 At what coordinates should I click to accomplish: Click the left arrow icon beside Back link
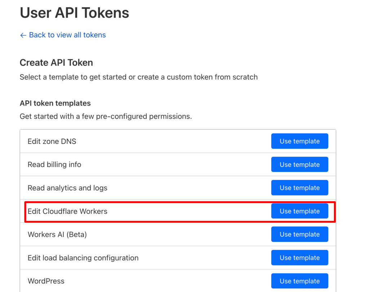(x=23, y=35)
